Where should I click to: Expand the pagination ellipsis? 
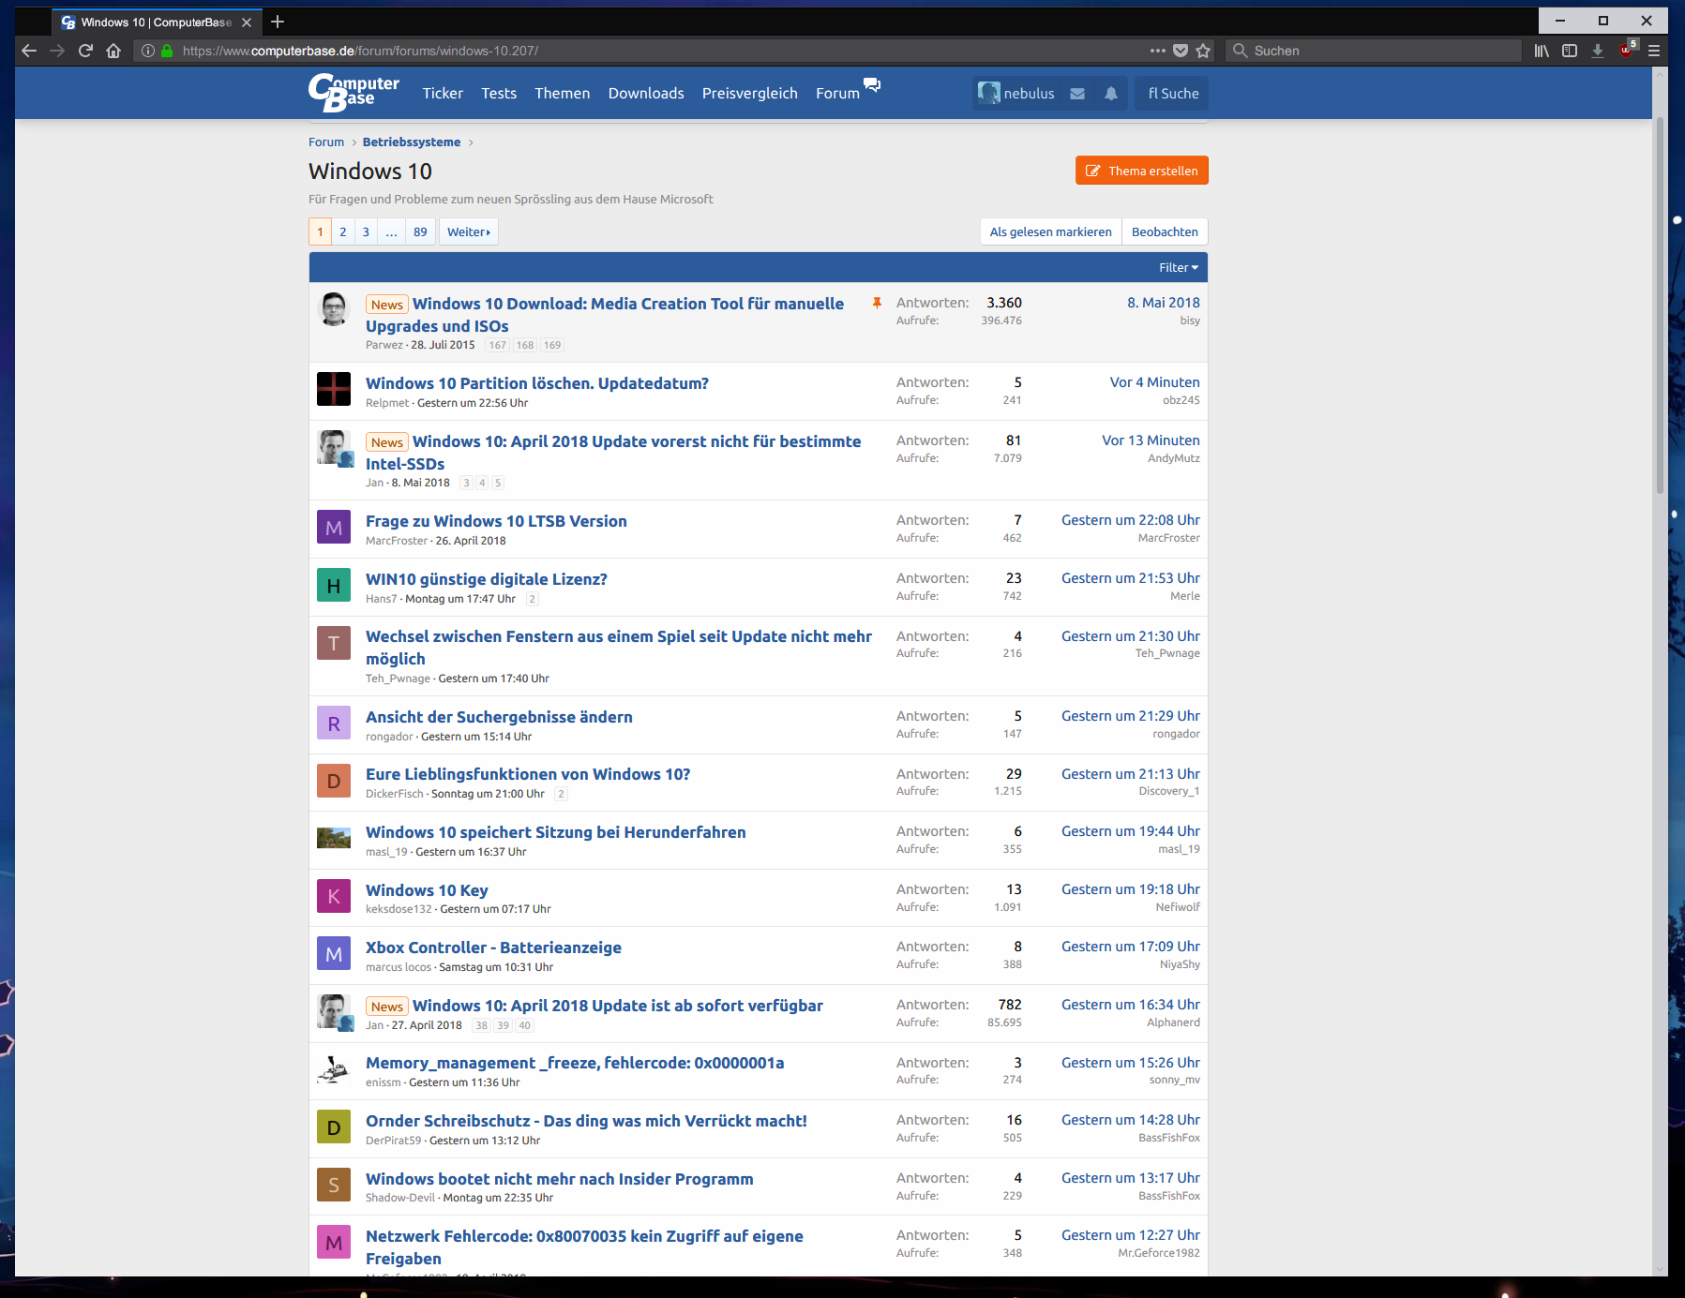[x=391, y=231]
